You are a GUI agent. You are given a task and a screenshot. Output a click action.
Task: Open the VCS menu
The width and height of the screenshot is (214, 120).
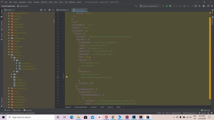point(66,2)
